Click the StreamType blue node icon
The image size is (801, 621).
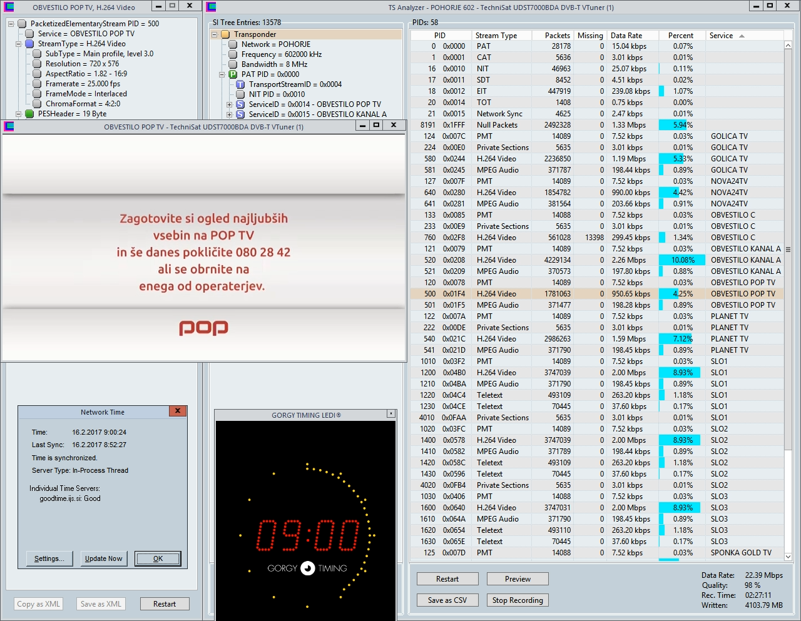point(29,44)
